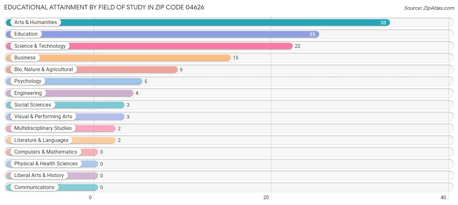The image size is (458, 205).
Task: Select the Education category label
Action: [26, 34]
